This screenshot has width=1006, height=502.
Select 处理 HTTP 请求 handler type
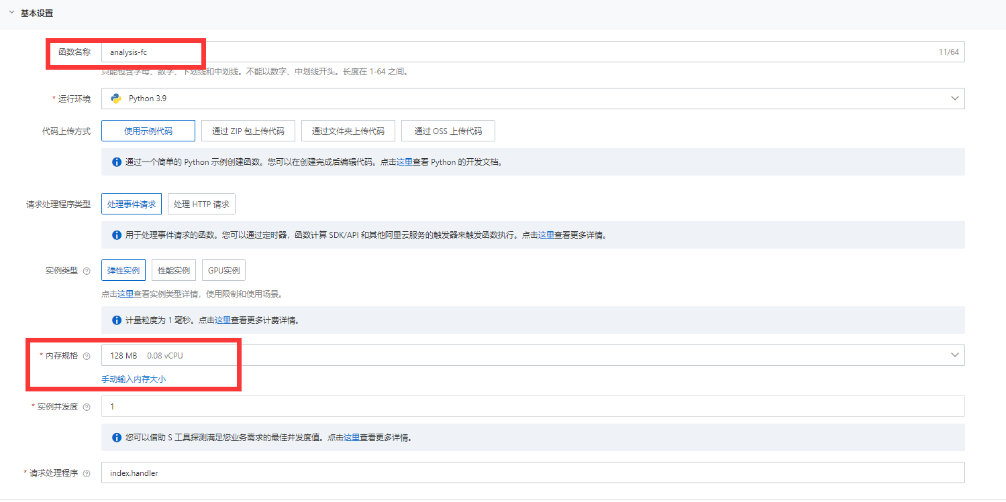point(201,204)
